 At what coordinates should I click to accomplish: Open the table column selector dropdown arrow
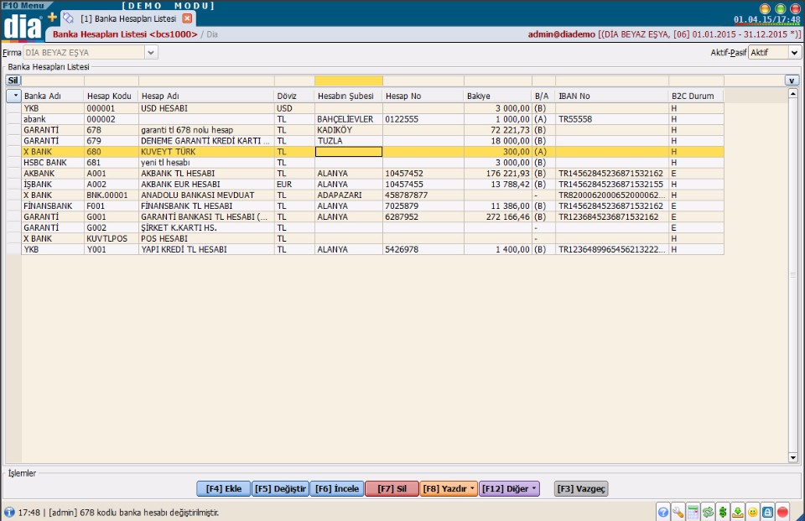click(13, 96)
